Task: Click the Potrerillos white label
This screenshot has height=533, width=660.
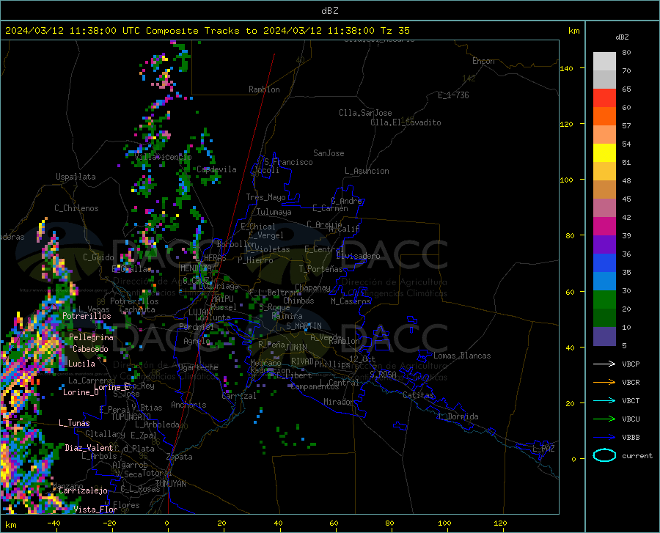Action: click(x=87, y=316)
